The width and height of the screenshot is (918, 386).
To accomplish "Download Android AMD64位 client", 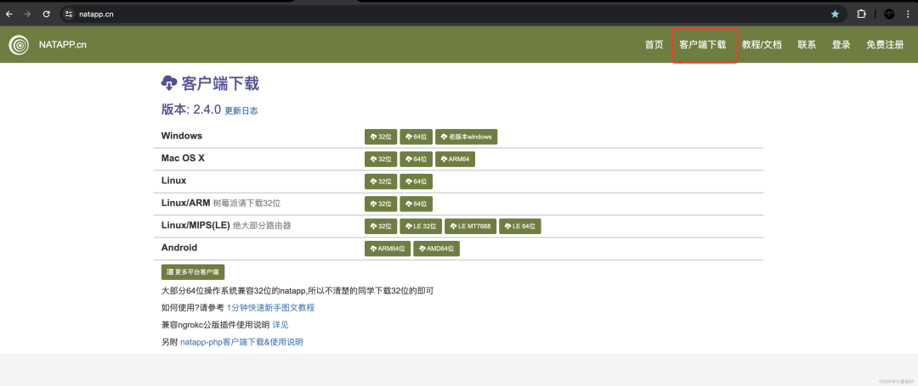I will click(436, 249).
